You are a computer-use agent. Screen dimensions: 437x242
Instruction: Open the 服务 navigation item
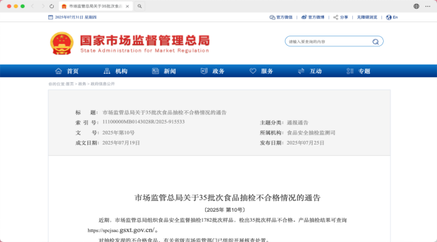267,71
